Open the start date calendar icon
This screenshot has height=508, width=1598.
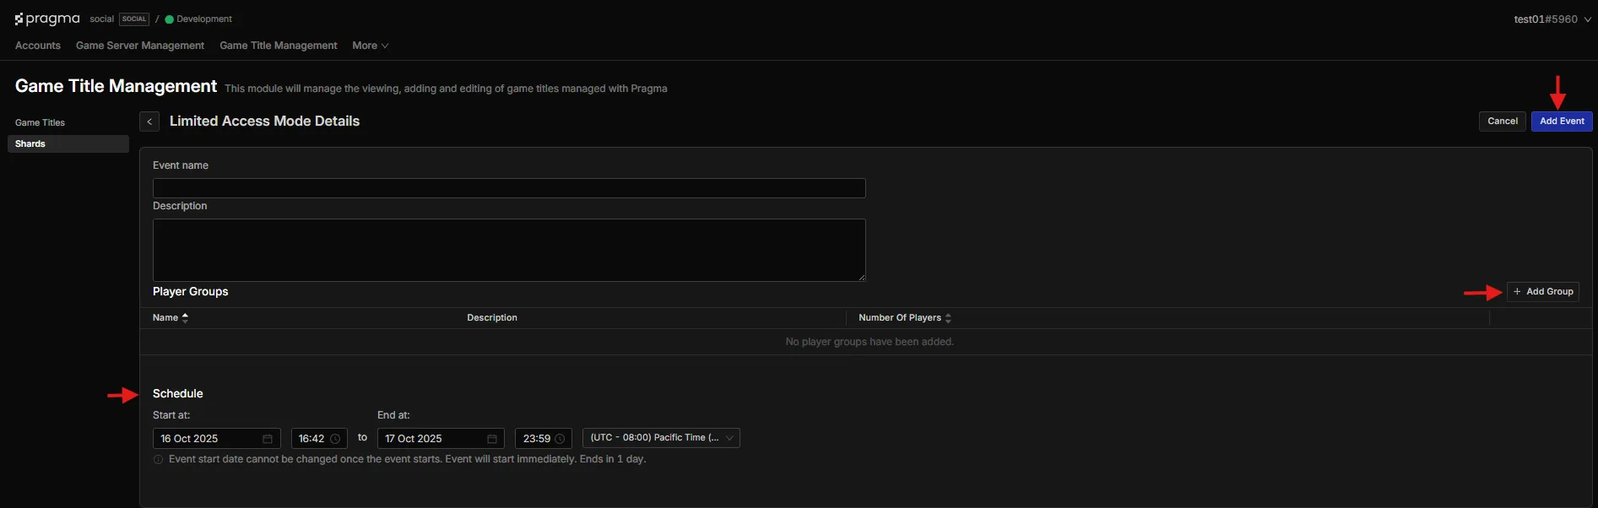tap(268, 439)
